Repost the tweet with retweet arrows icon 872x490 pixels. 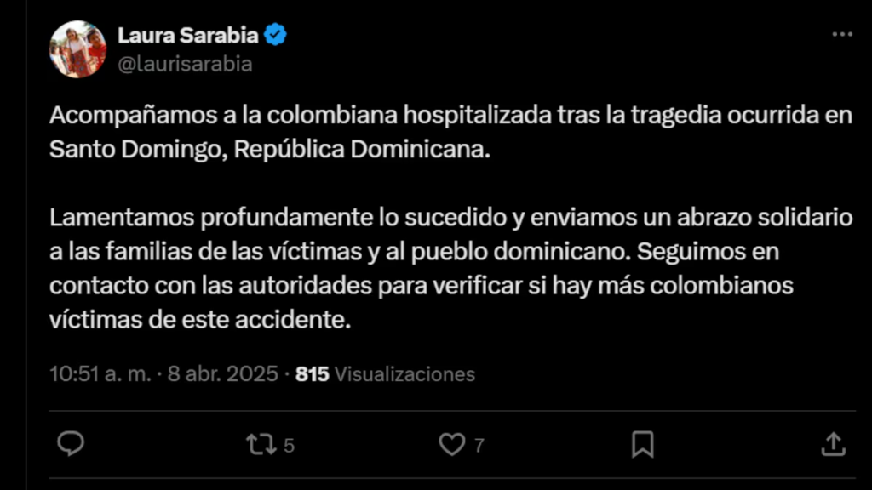[x=261, y=444]
